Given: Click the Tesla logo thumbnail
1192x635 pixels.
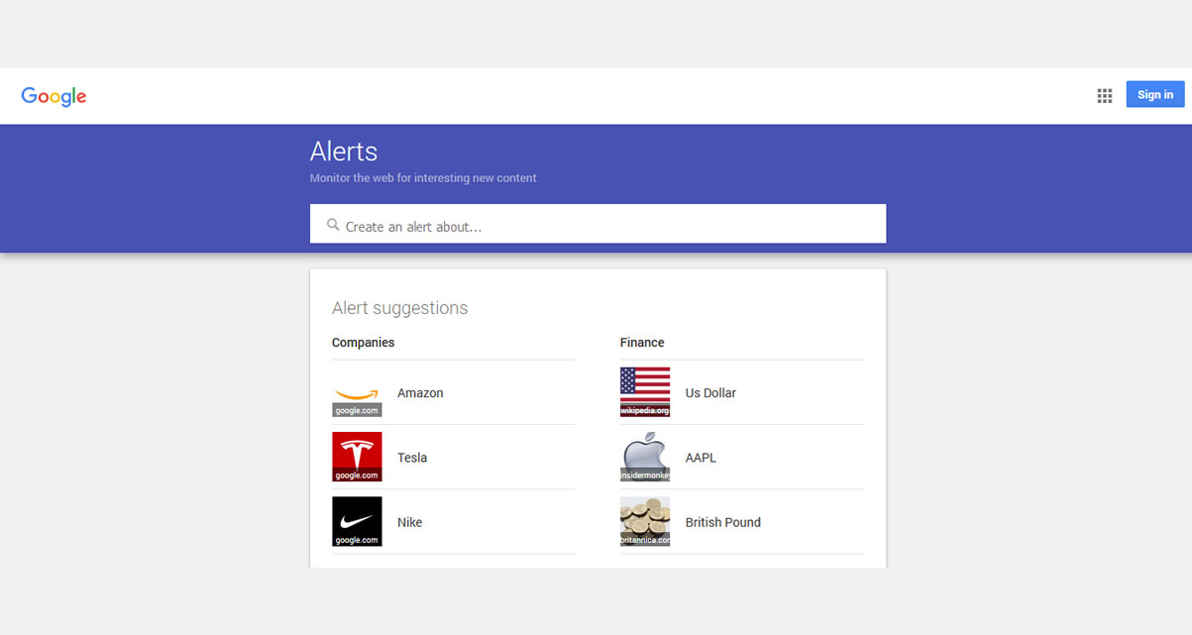Looking at the screenshot, I should point(357,457).
